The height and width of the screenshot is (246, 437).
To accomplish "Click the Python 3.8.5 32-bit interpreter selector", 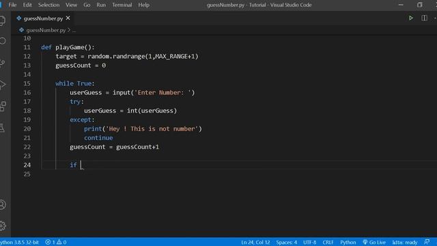I will tap(19, 242).
